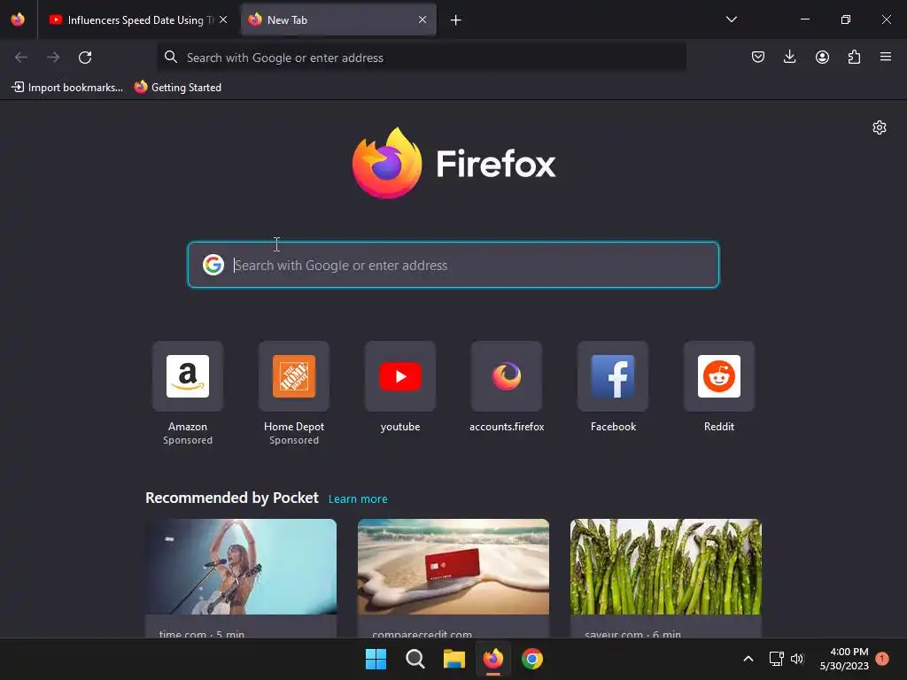Reload the current page
Screen dimensions: 907x680
pyautogui.click(x=85, y=58)
